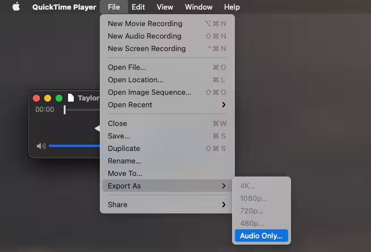
Task: Select 1080p… export option
Action: [262, 198]
